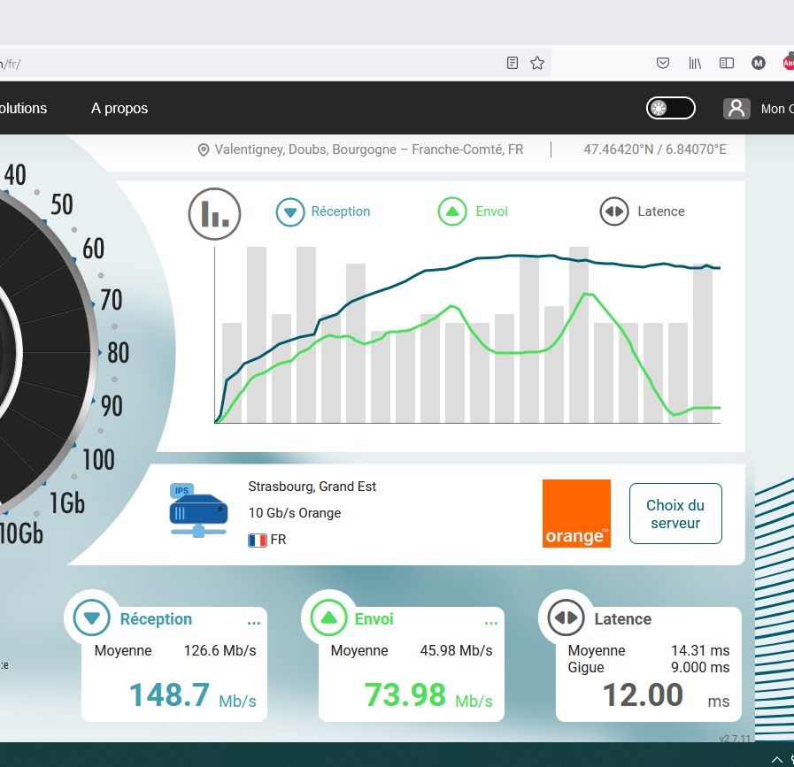Expand the three dots on the Envoi result card

pyautogui.click(x=491, y=623)
